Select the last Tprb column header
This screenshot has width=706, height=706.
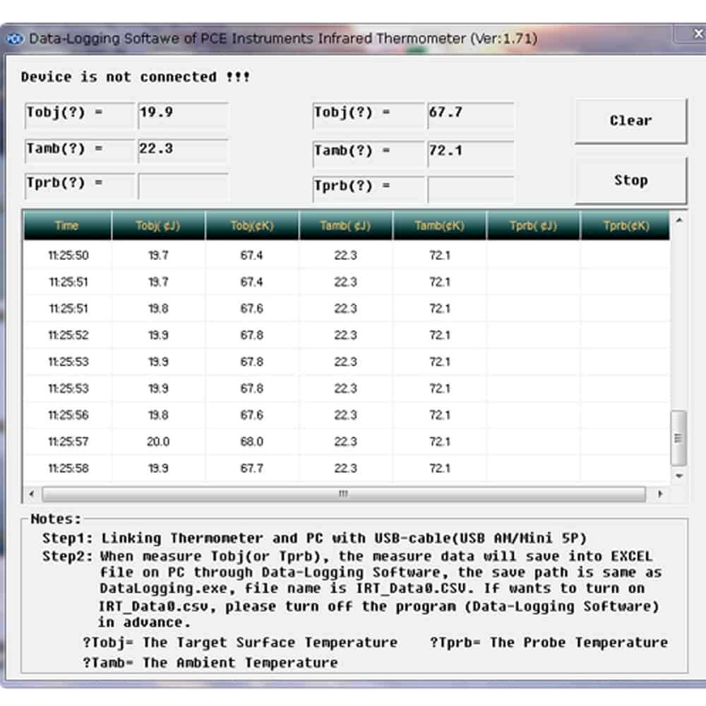click(626, 226)
